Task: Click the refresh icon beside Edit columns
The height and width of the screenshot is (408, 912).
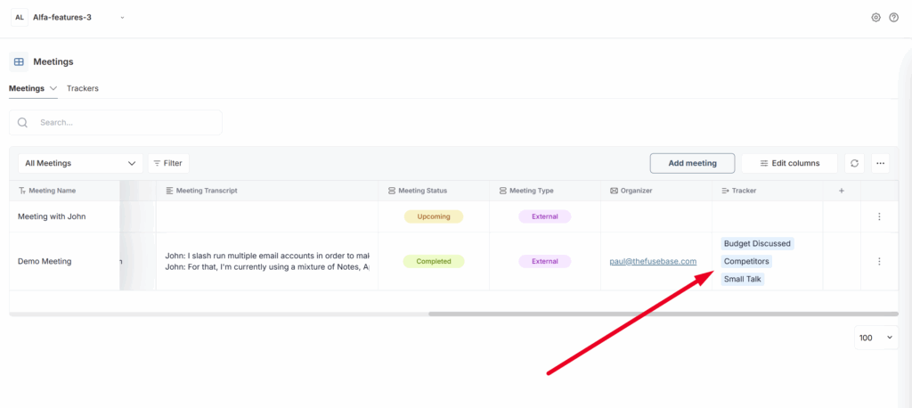Action: 854,163
